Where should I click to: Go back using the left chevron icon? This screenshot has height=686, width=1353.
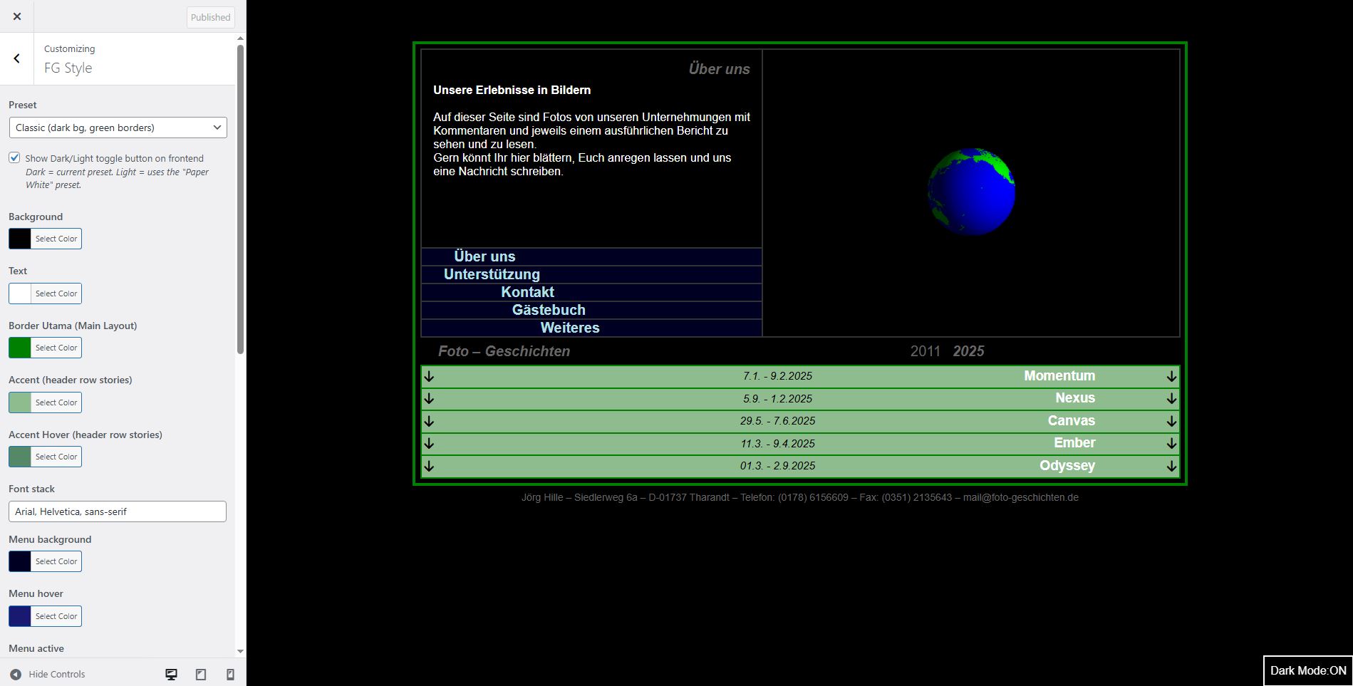coord(17,58)
